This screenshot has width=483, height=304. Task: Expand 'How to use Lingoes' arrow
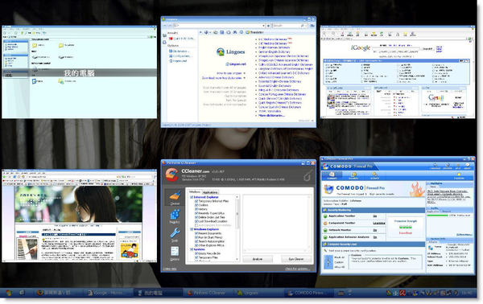click(244, 73)
